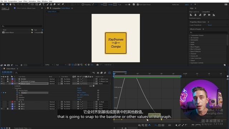Click Align Bottom icon in Align panel
The image size is (229, 129).
coord(214,15)
